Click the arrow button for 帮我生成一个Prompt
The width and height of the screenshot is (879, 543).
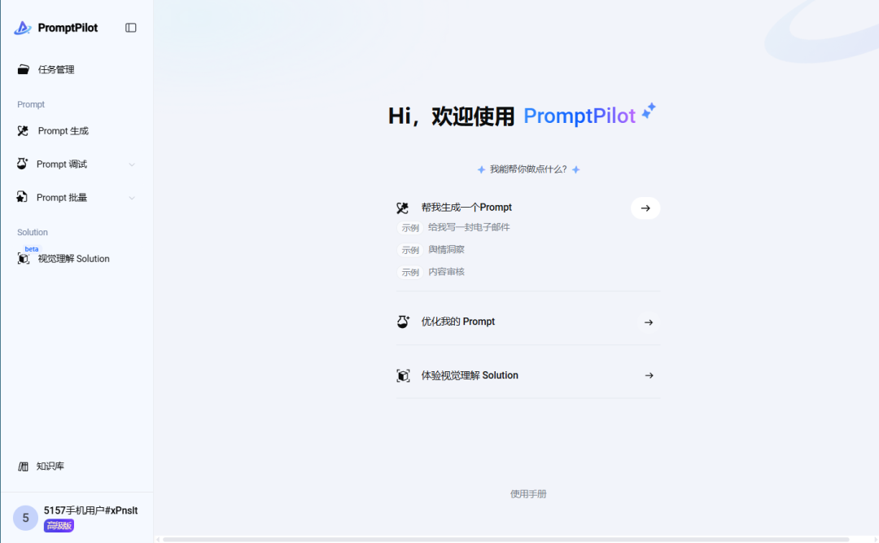[645, 208]
